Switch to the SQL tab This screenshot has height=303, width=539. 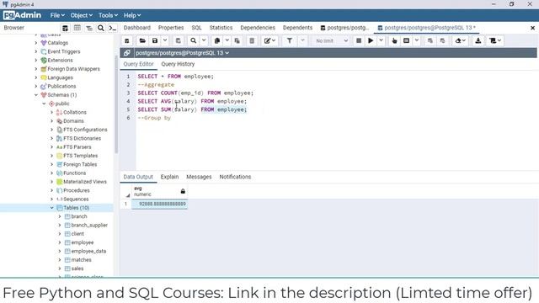tap(196, 28)
